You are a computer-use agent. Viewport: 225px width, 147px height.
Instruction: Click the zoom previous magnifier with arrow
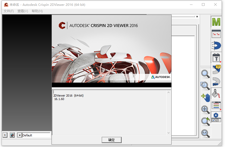[x=206, y=122]
